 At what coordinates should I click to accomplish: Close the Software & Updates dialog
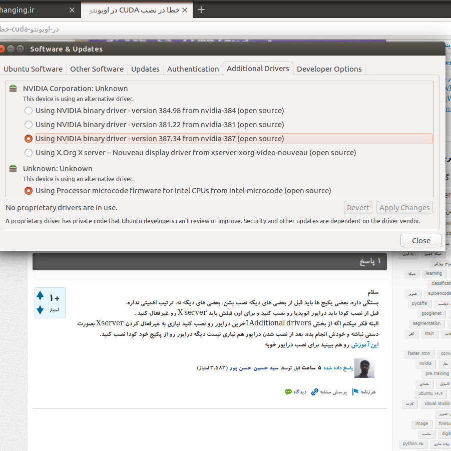point(421,240)
